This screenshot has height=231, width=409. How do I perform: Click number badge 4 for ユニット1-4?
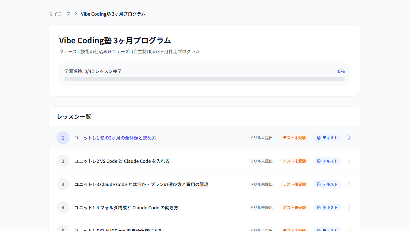point(63,207)
